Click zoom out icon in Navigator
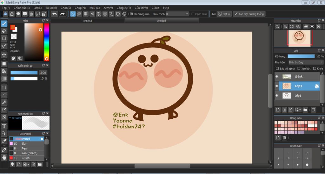This screenshot has height=174, width=325. [298, 27]
